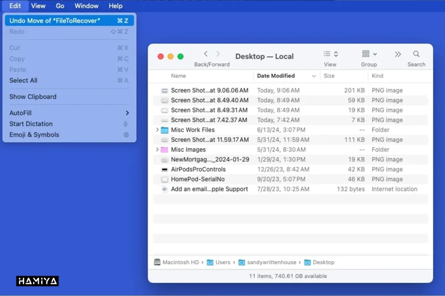Toggle Date Modified sort order chevron

click(314, 76)
